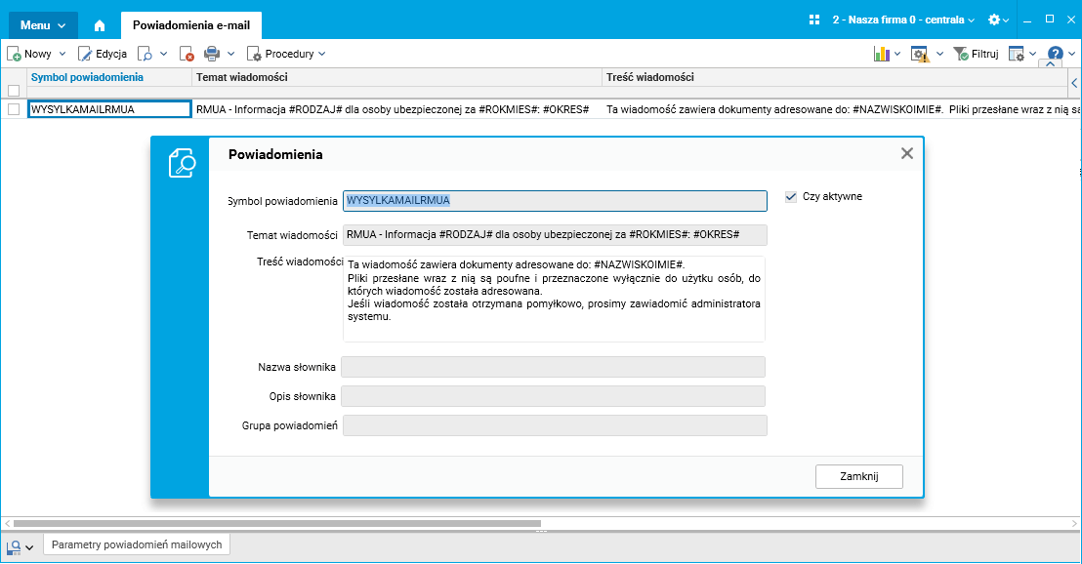Click the blue help question mark icon

(1055, 53)
